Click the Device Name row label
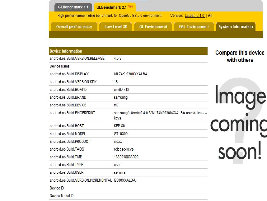267x201 pixels. tap(60, 66)
